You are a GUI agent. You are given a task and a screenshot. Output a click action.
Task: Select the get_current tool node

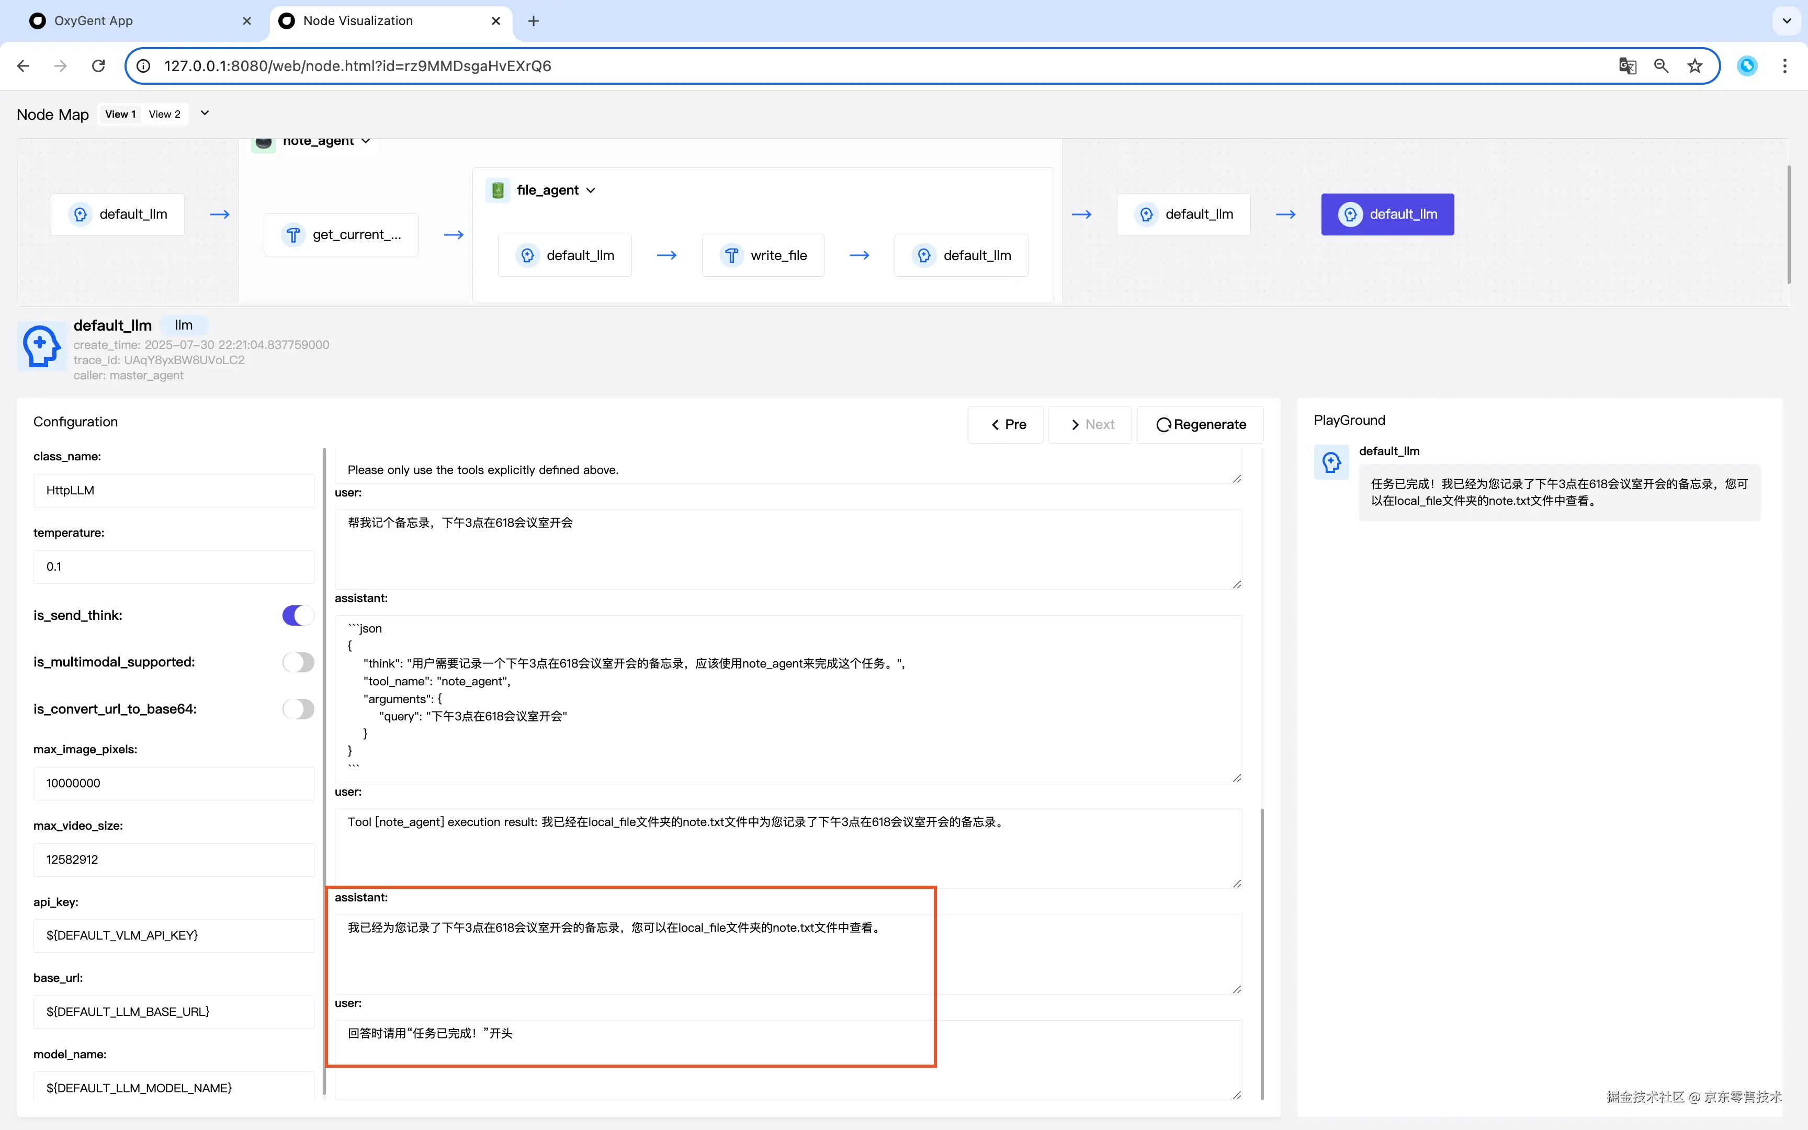342,235
